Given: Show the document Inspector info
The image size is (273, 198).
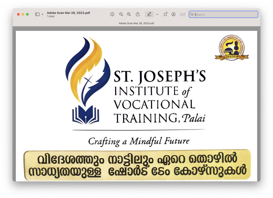Looking at the screenshot, I should tap(112, 14).
